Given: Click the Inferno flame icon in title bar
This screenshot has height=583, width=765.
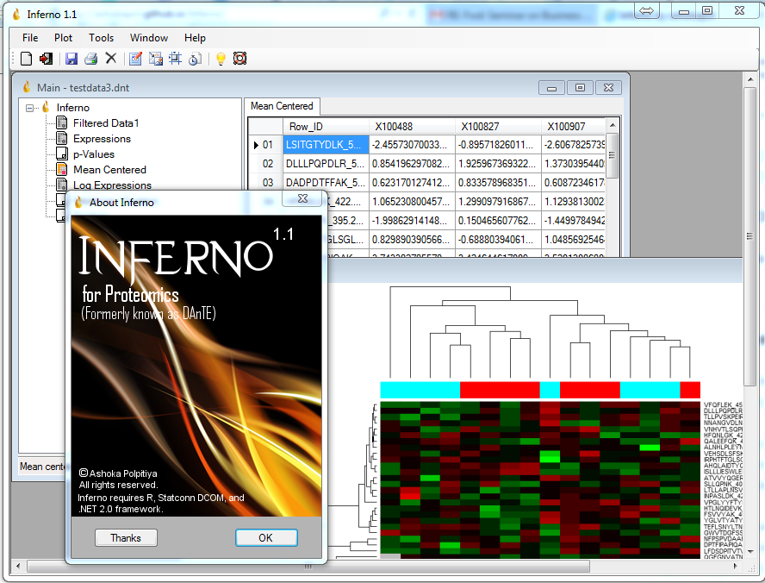Looking at the screenshot, I should [x=16, y=14].
